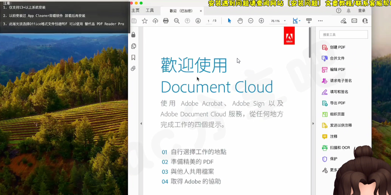Click the add person share icon
Screen dimensions: 391x195
pyautogui.click(x=365, y=21)
